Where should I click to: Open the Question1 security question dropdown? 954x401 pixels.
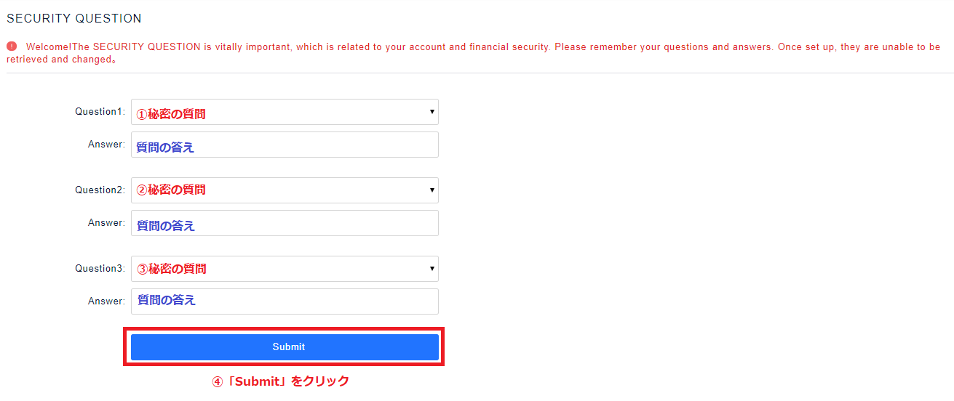tap(285, 112)
